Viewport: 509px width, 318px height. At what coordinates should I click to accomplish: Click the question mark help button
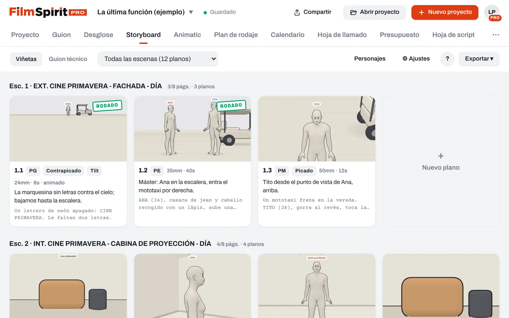[x=447, y=59]
